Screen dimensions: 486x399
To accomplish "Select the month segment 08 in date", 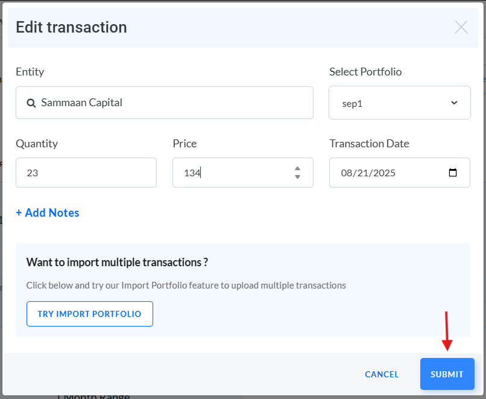I will tap(347, 173).
